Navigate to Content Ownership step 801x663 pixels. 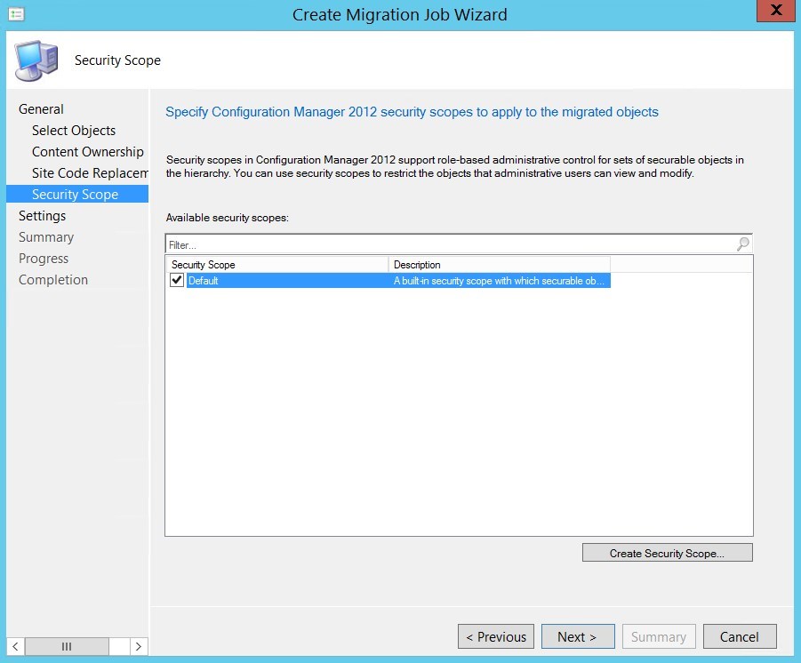pyautogui.click(x=87, y=151)
